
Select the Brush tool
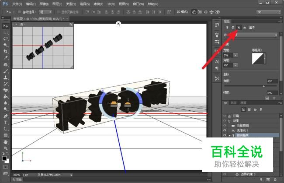6,71
